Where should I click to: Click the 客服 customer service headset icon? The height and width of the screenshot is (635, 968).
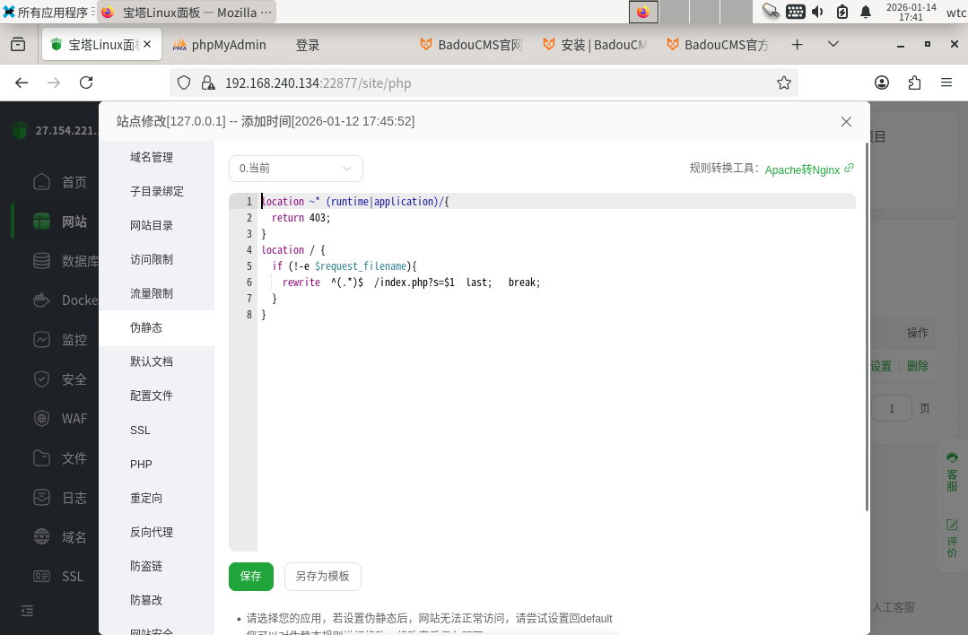[x=952, y=458]
